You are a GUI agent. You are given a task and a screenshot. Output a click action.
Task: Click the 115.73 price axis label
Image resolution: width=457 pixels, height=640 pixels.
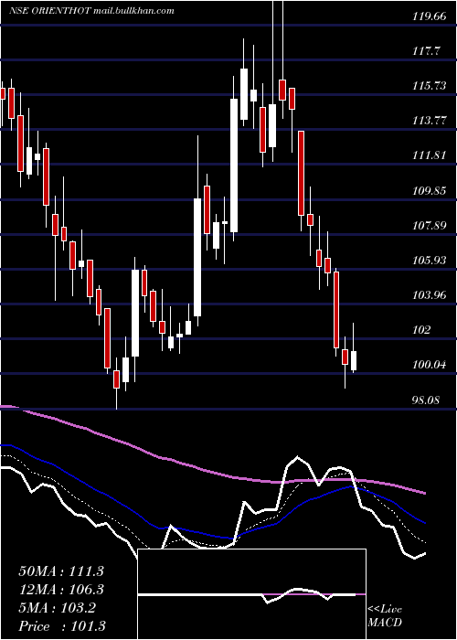pyautogui.click(x=429, y=86)
